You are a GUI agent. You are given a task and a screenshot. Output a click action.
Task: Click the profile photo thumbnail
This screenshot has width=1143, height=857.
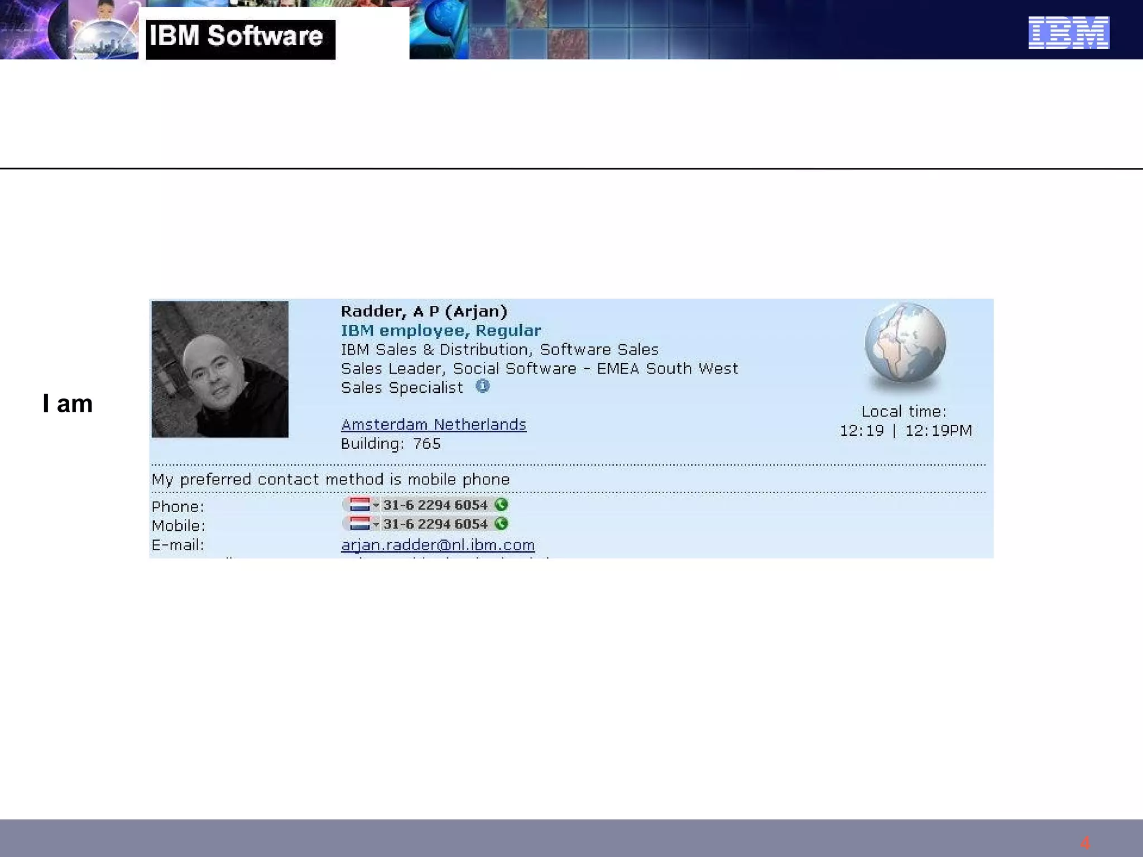(x=220, y=369)
